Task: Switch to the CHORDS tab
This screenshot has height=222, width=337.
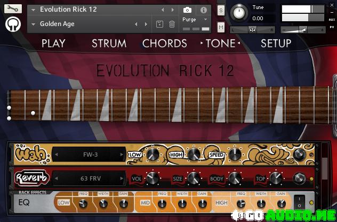Action: 165,44
